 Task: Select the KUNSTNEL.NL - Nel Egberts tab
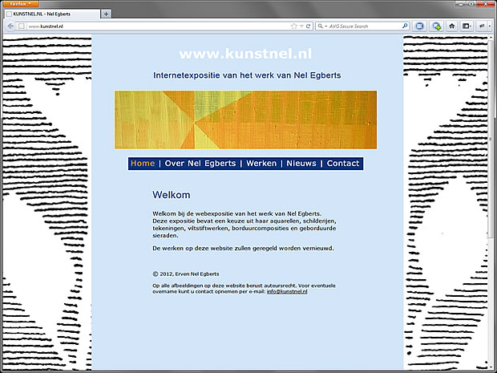click(52, 14)
